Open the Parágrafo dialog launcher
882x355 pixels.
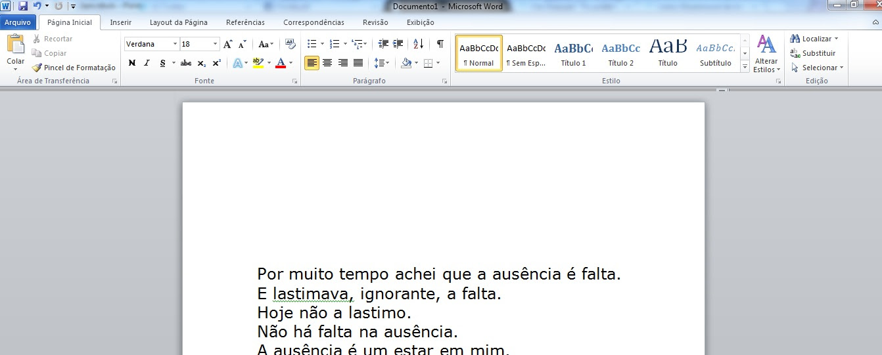[445, 81]
